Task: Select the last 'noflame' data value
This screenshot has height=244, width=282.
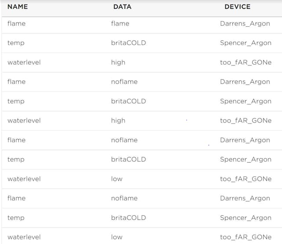Action: 124,198
